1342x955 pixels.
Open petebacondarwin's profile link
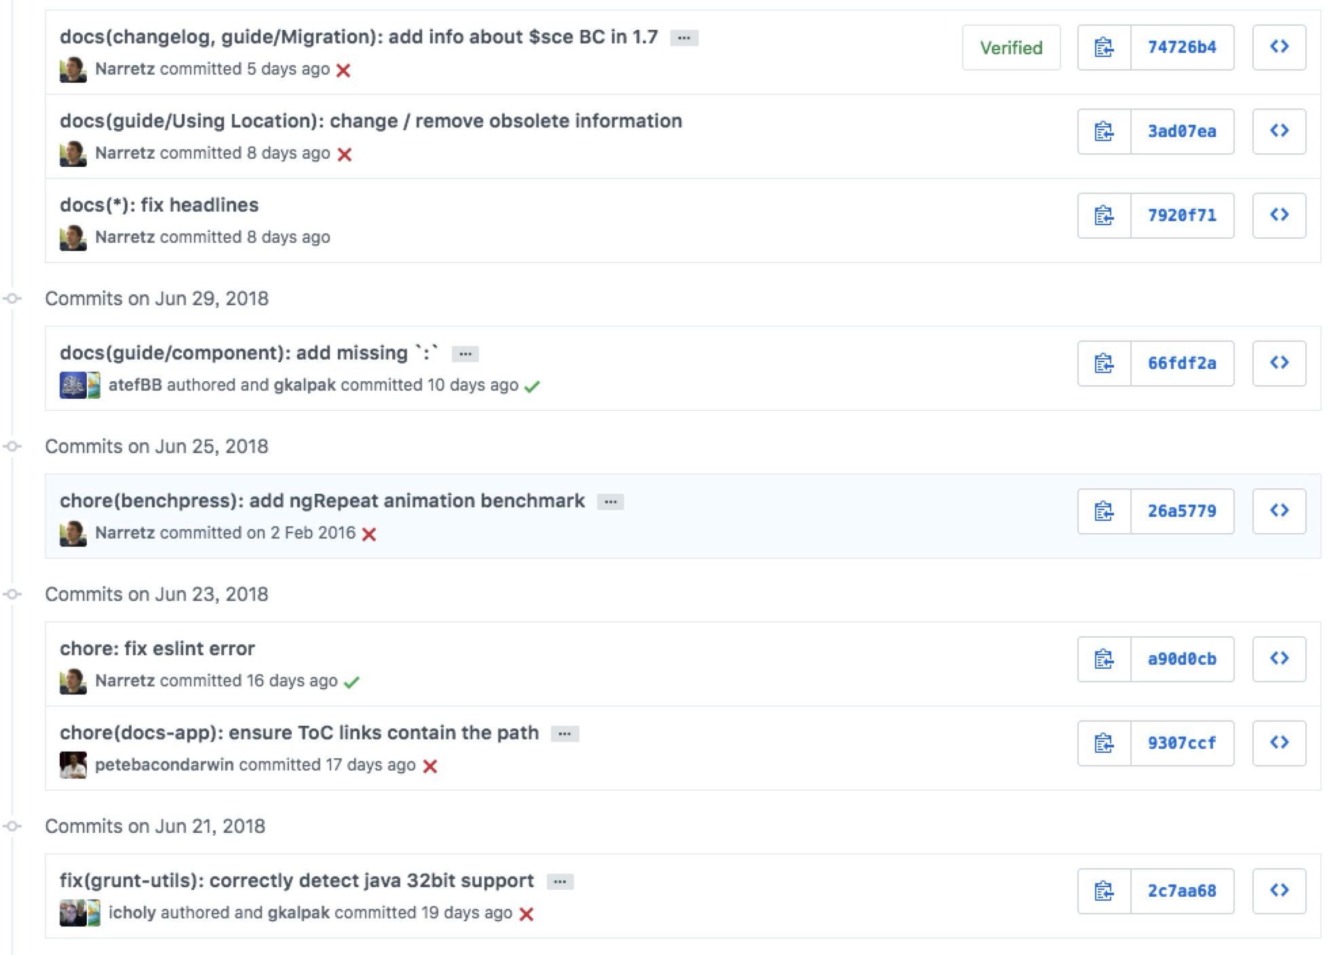pyautogui.click(x=164, y=765)
